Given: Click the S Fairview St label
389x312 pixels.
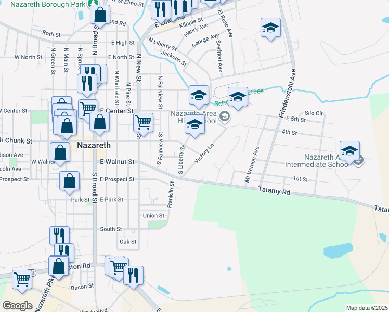Looking at the screenshot, I should coord(160,148).
